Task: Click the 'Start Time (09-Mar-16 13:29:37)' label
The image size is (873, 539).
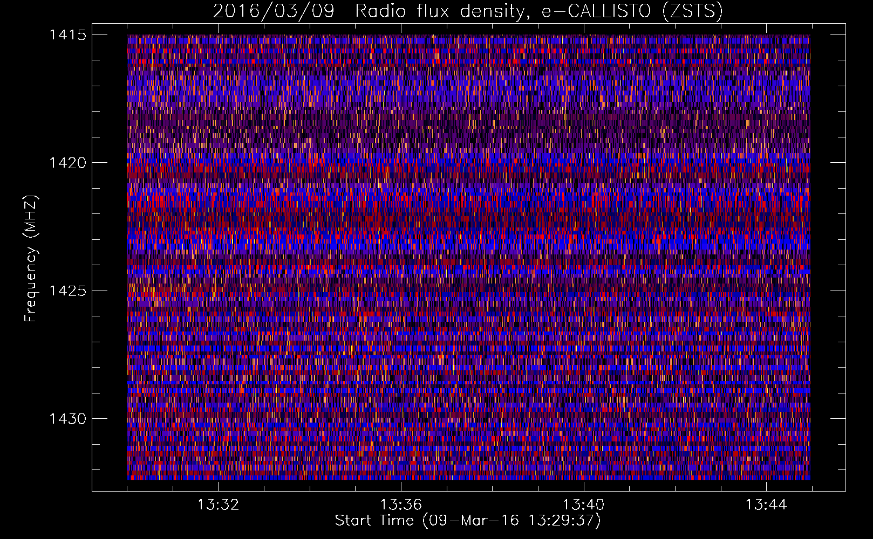Action: (x=468, y=521)
